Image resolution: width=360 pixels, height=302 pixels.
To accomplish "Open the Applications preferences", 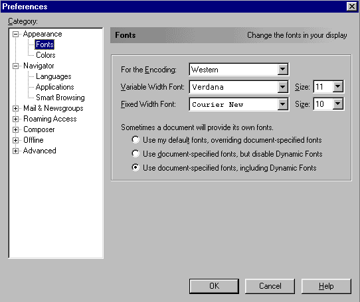I will tap(55, 87).
